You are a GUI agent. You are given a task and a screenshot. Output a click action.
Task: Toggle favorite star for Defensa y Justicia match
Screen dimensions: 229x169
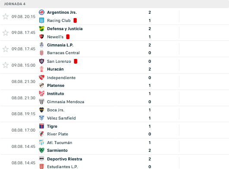click(6, 33)
